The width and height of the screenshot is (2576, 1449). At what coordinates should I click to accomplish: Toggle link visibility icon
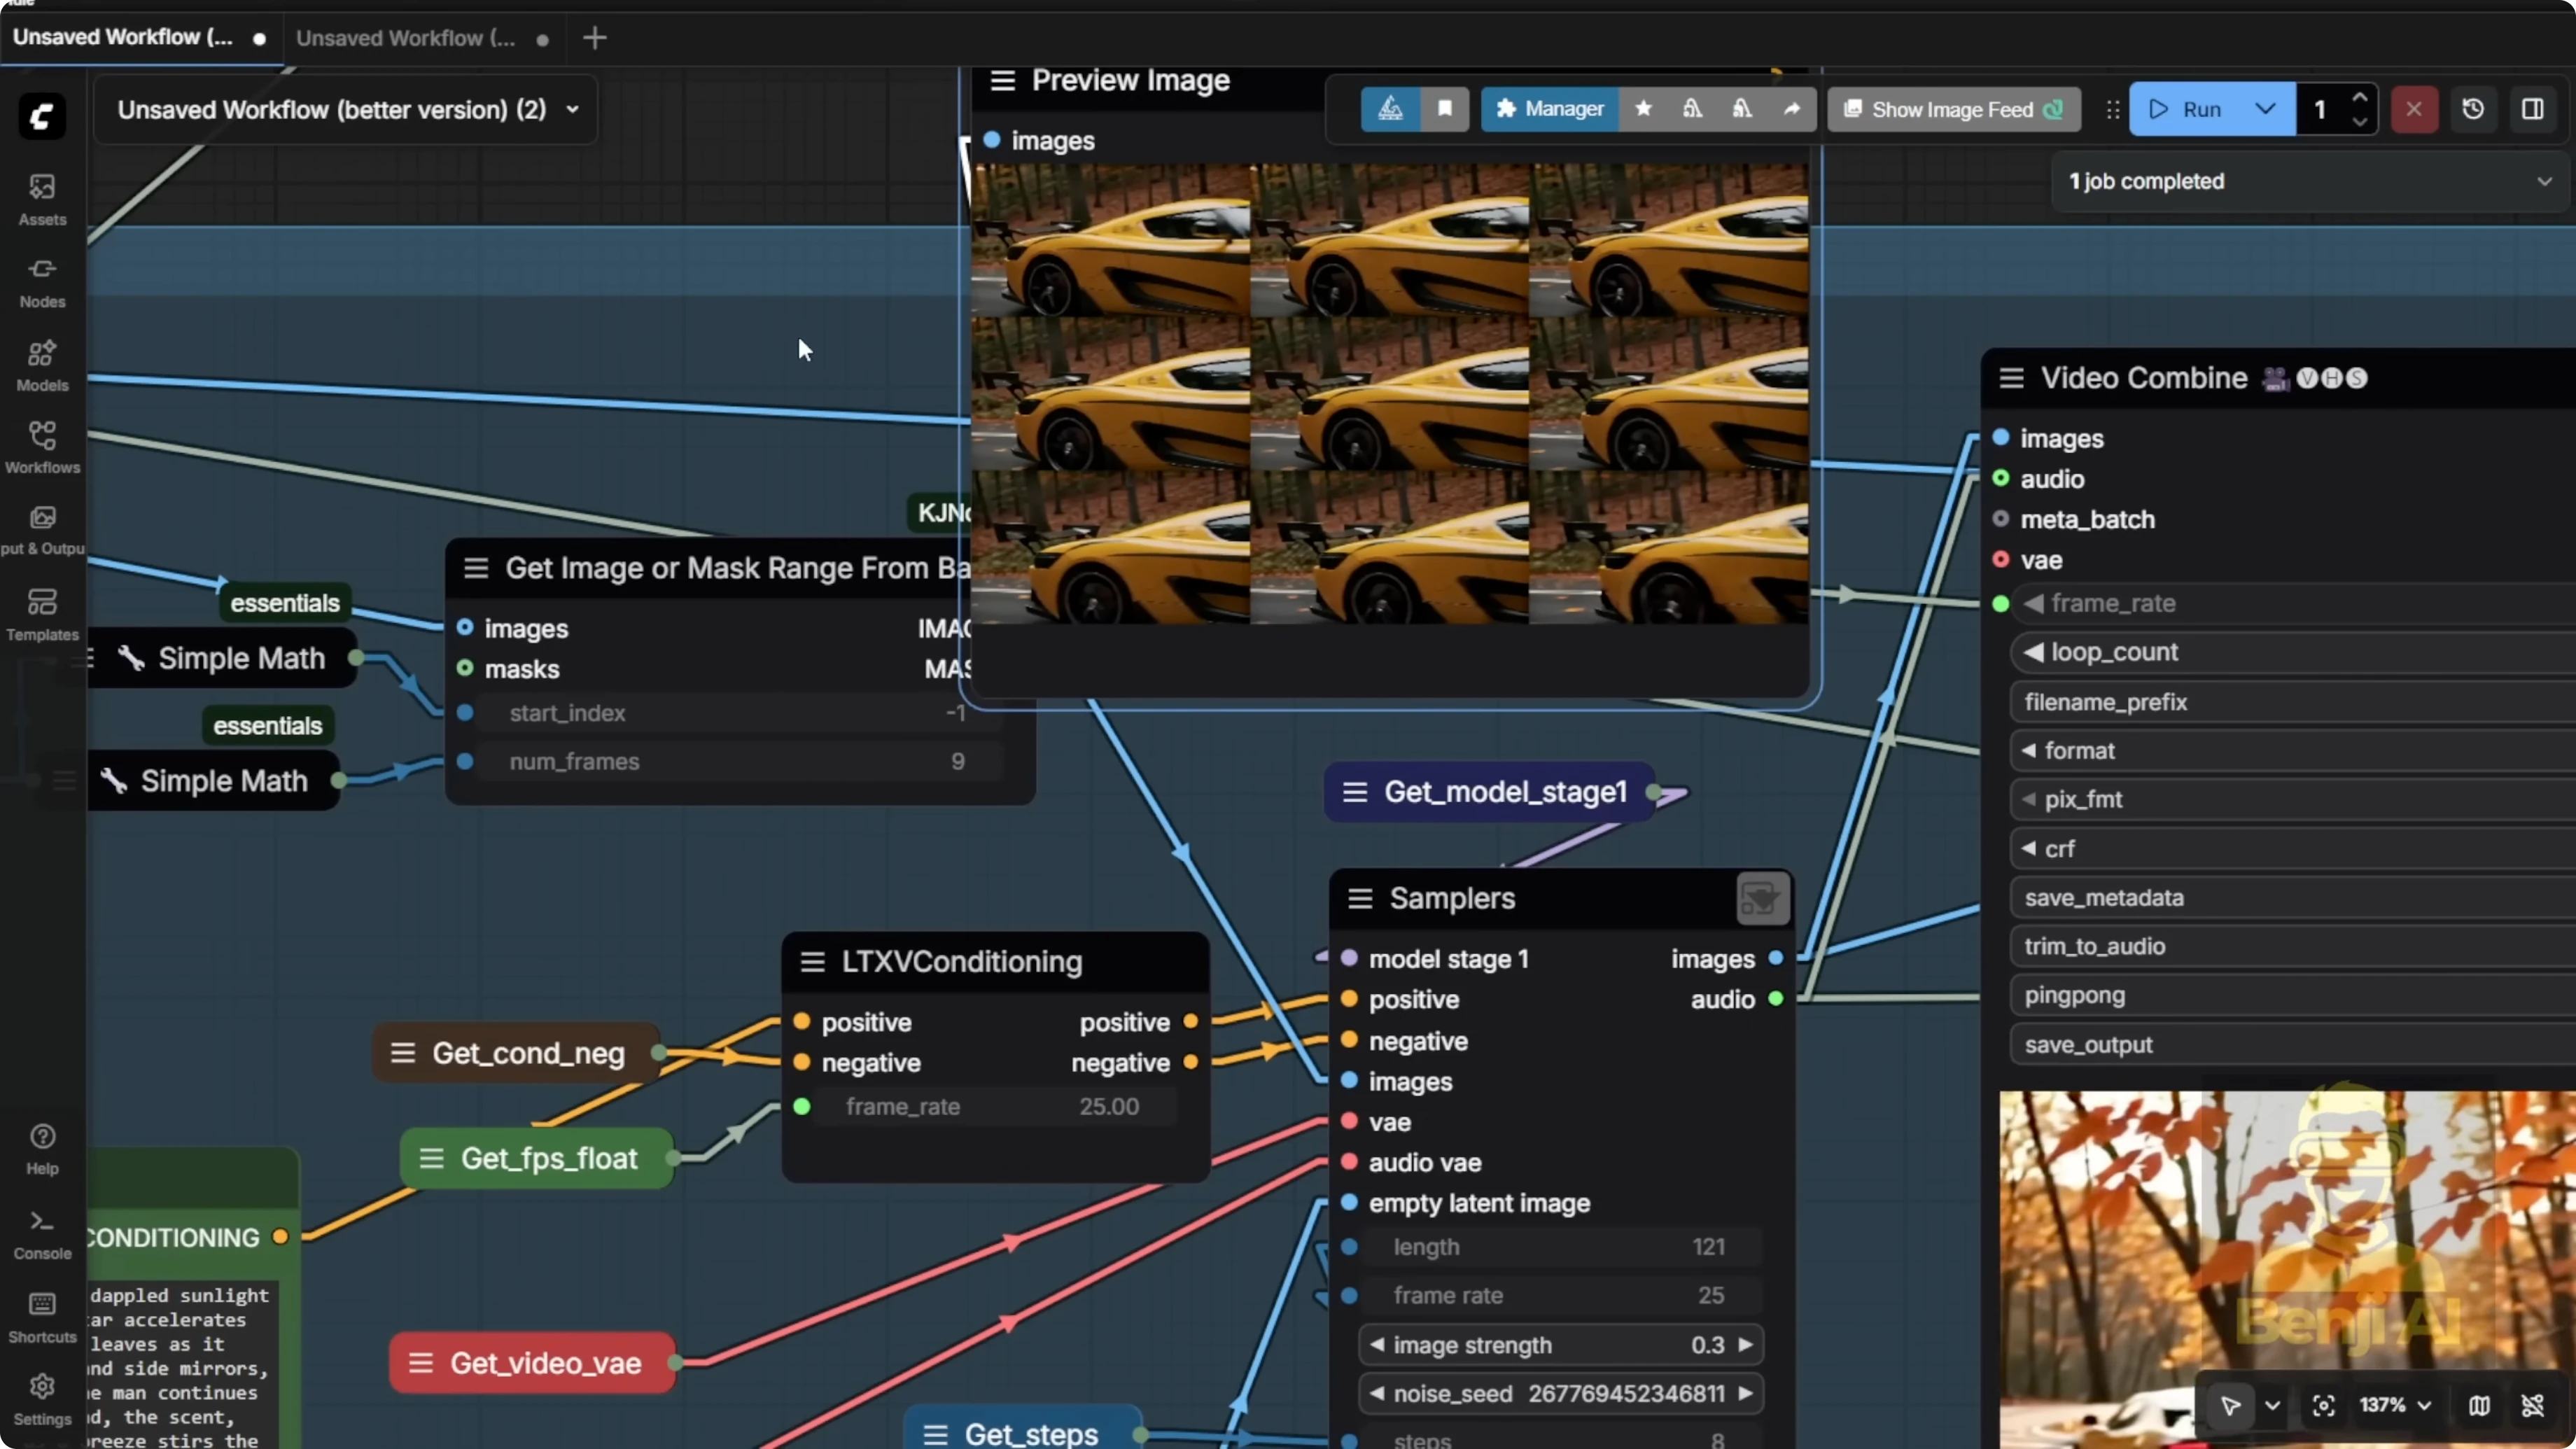(x=2532, y=1405)
